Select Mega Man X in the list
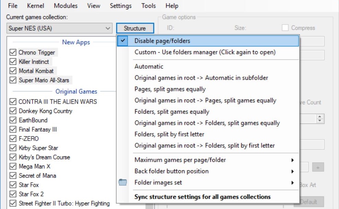The image size is (339, 209). click(35, 166)
